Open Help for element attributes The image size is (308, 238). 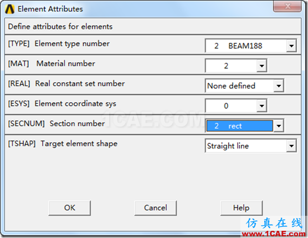(x=242, y=208)
